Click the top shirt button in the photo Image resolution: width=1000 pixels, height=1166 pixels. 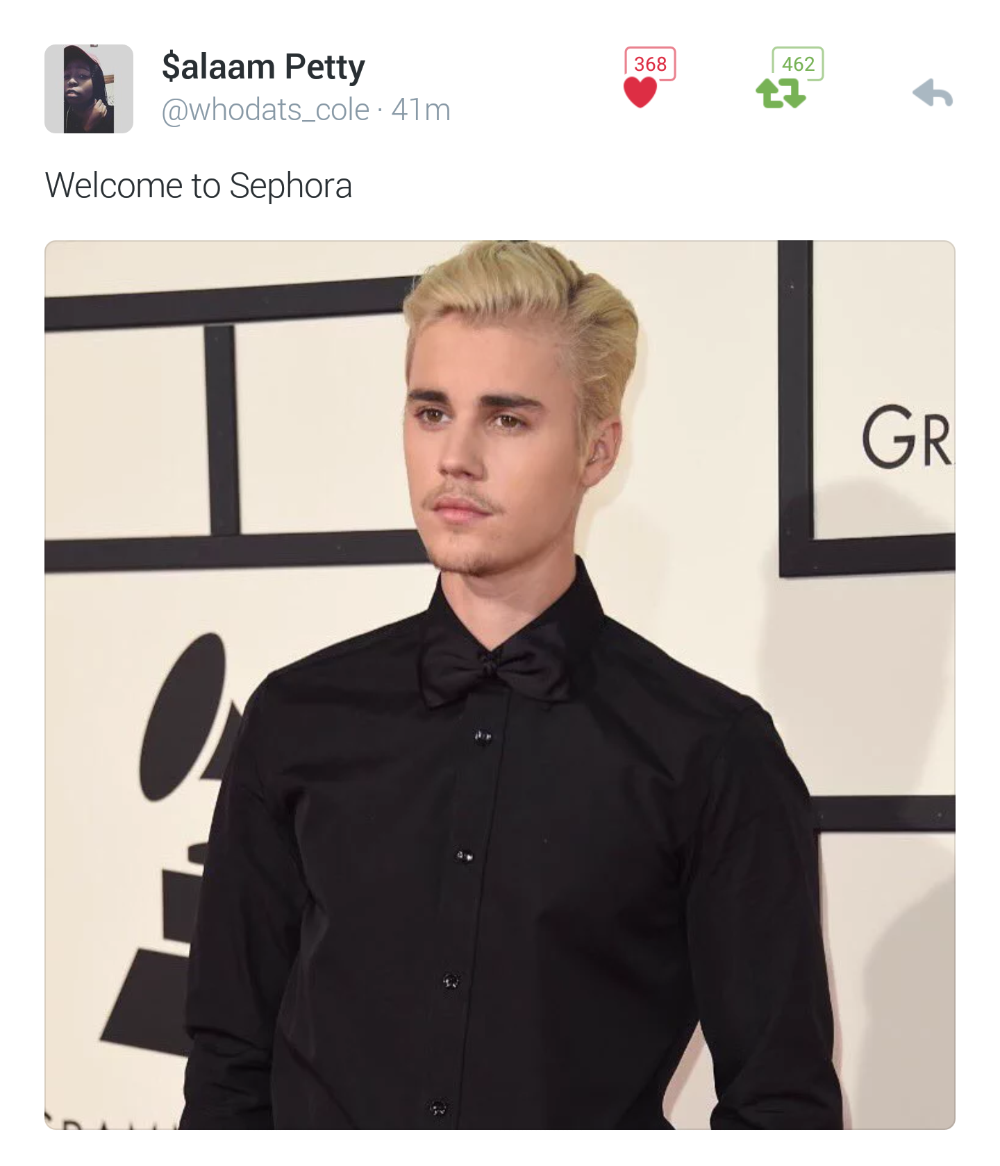(x=483, y=736)
